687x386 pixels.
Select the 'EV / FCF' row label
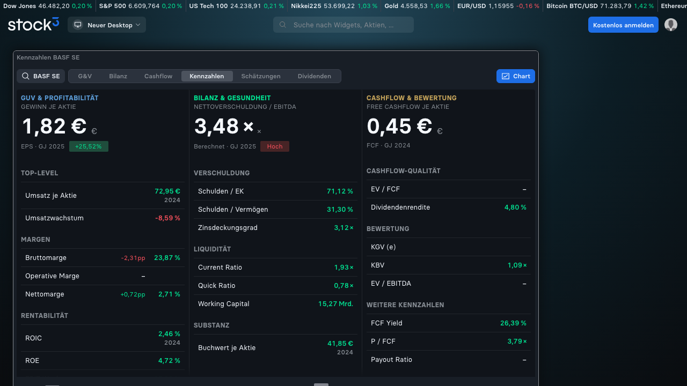(385, 189)
